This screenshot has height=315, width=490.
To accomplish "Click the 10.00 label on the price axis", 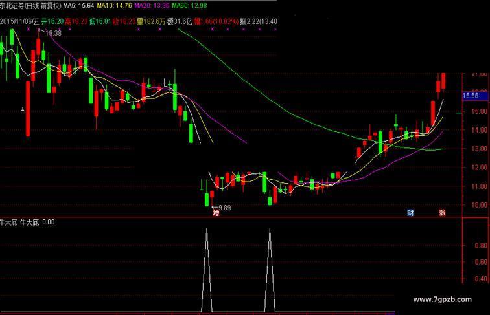I will 479,205.
